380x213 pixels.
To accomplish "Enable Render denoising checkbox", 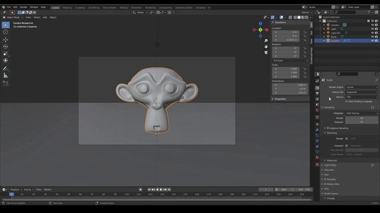I will tap(347, 138).
